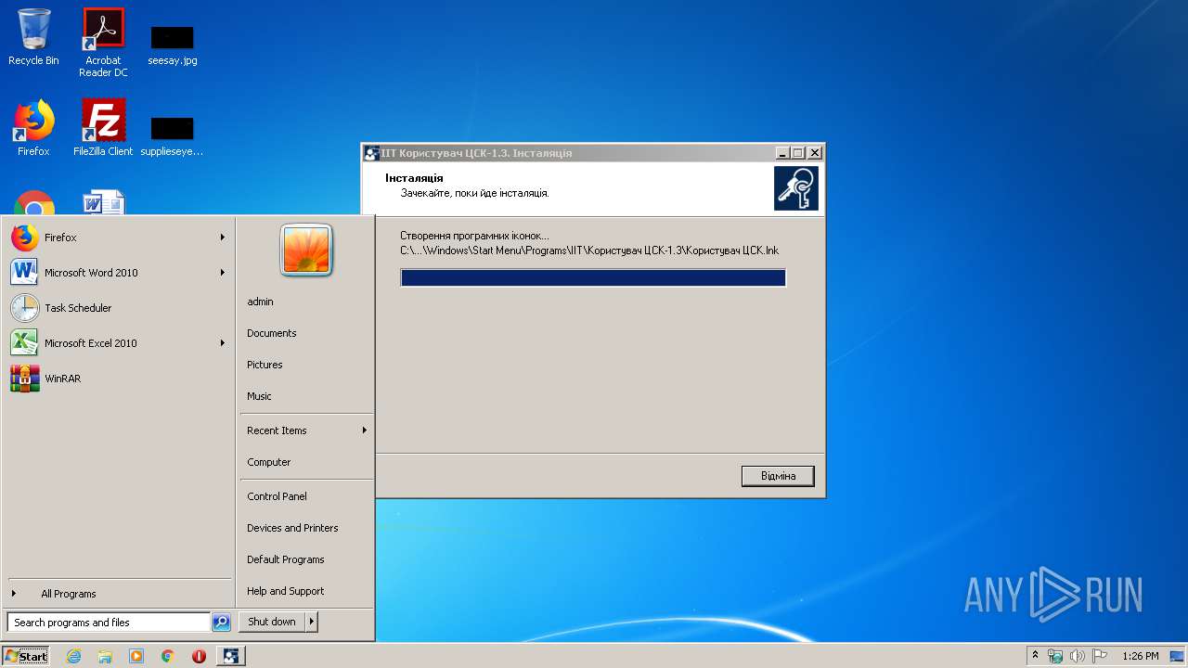The image size is (1188, 668).
Task: Open Computer from Start menu
Action: tap(268, 462)
